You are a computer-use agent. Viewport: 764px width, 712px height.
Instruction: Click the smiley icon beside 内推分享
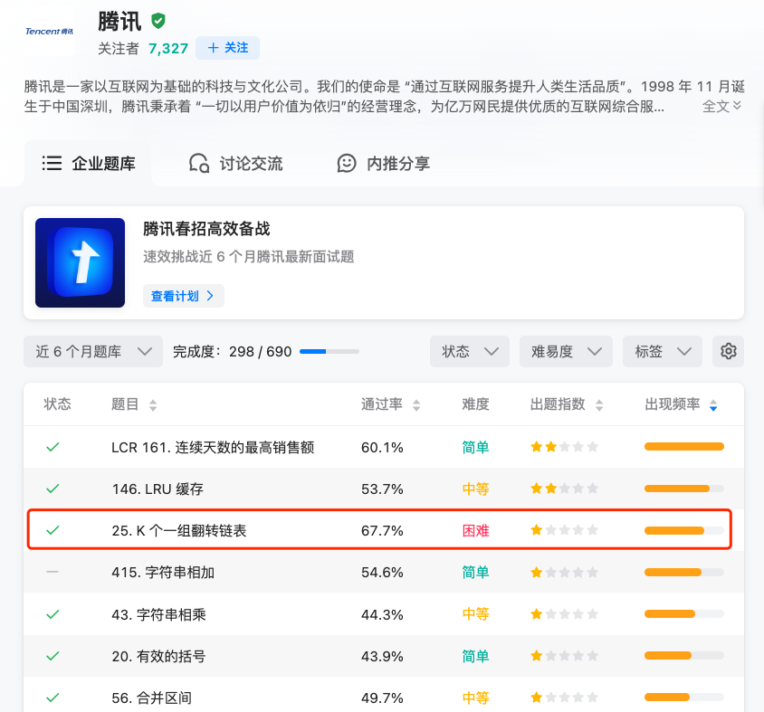[347, 163]
